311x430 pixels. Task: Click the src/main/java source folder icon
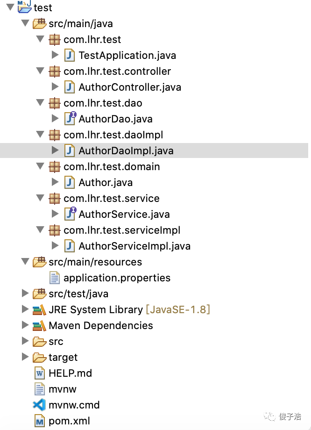click(39, 23)
